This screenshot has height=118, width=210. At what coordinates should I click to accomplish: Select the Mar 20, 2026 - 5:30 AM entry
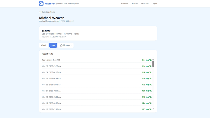pos(97,97)
